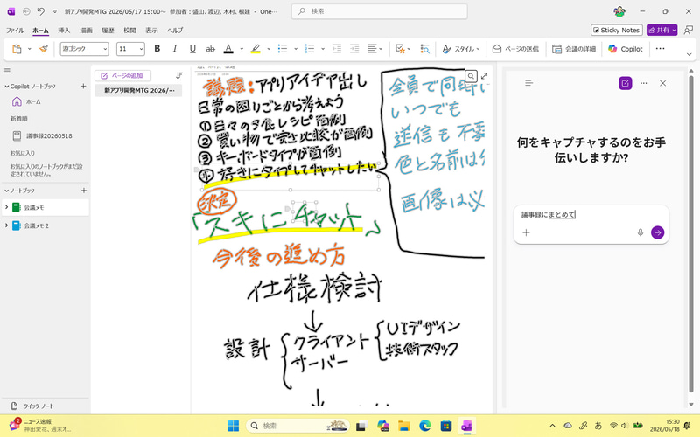
Task: Click the Copilot prompt text field
Action: (x=591, y=214)
